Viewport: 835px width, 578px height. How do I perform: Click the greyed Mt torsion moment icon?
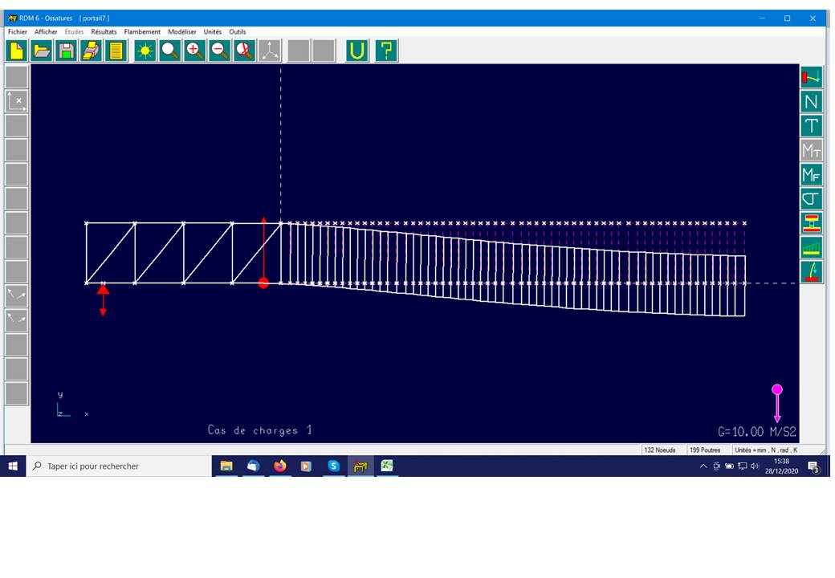tap(811, 151)
